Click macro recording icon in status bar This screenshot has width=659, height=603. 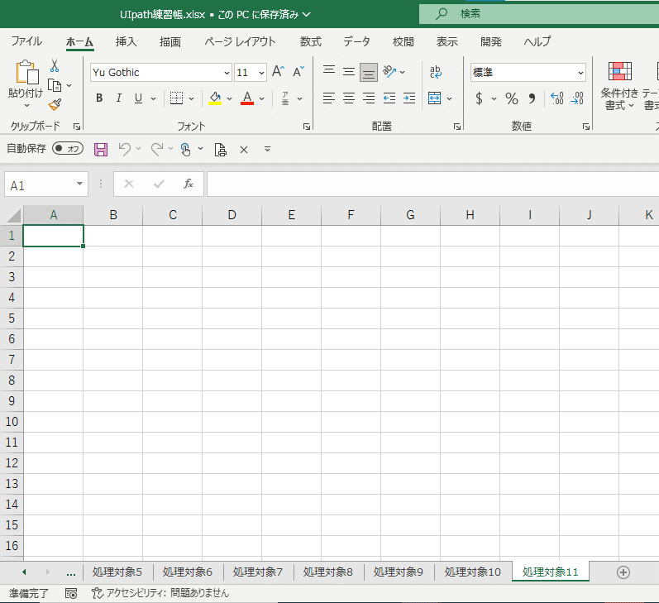[x=71, y=593]
